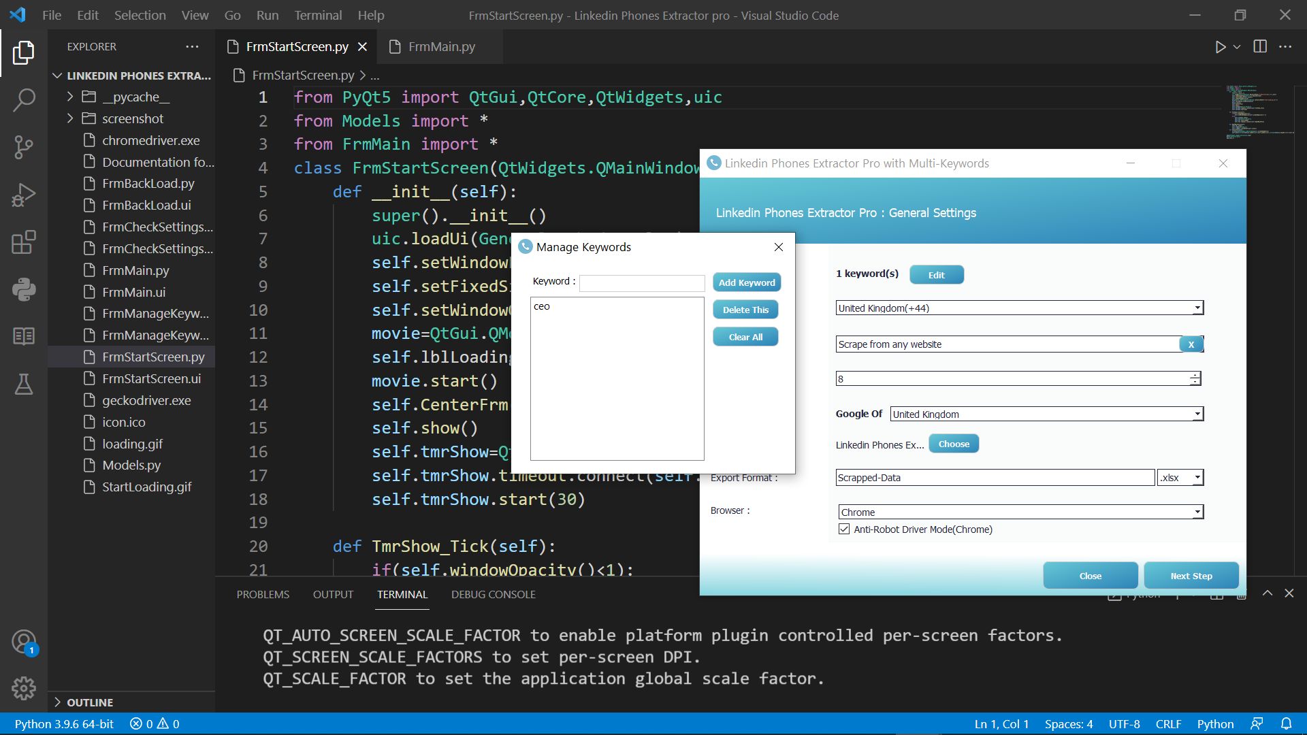Open the book-shaped activity bar view
Screen dimensions: 1307x735
(24, 336)
